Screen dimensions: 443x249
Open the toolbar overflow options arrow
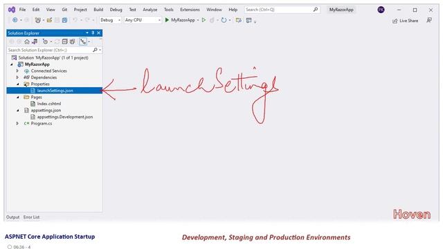(255, 21)
